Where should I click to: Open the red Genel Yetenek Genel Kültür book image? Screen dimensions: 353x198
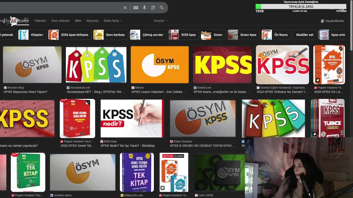pos(77,119)
